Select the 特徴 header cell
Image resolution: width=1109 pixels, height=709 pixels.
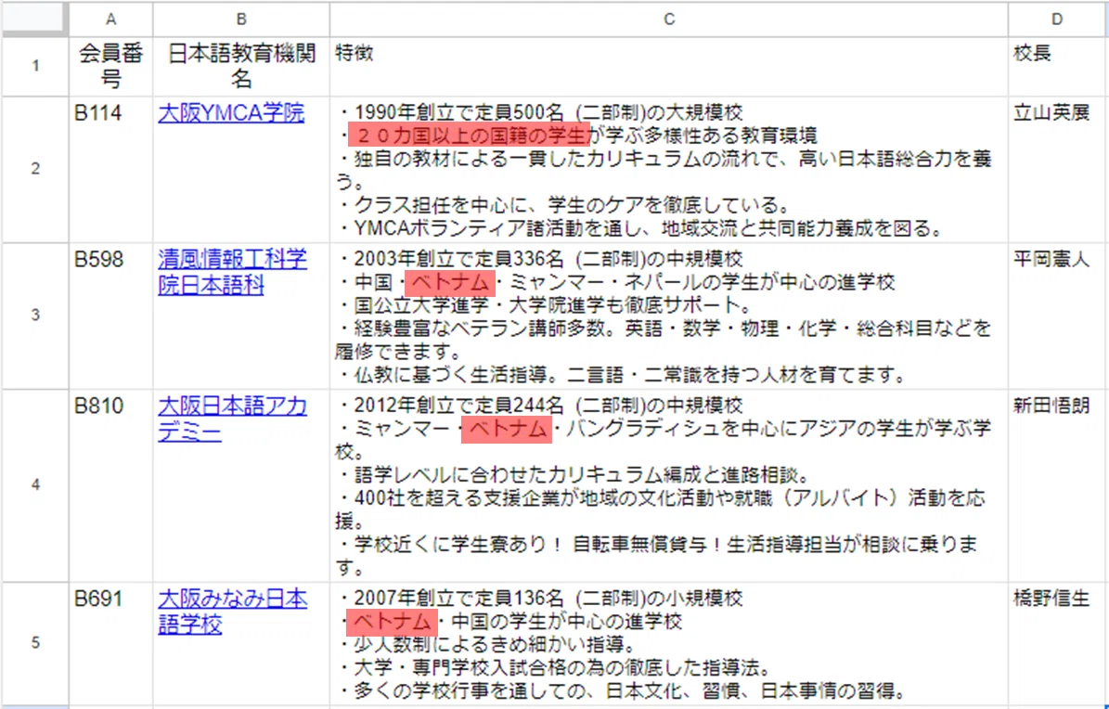click(668, 67)
